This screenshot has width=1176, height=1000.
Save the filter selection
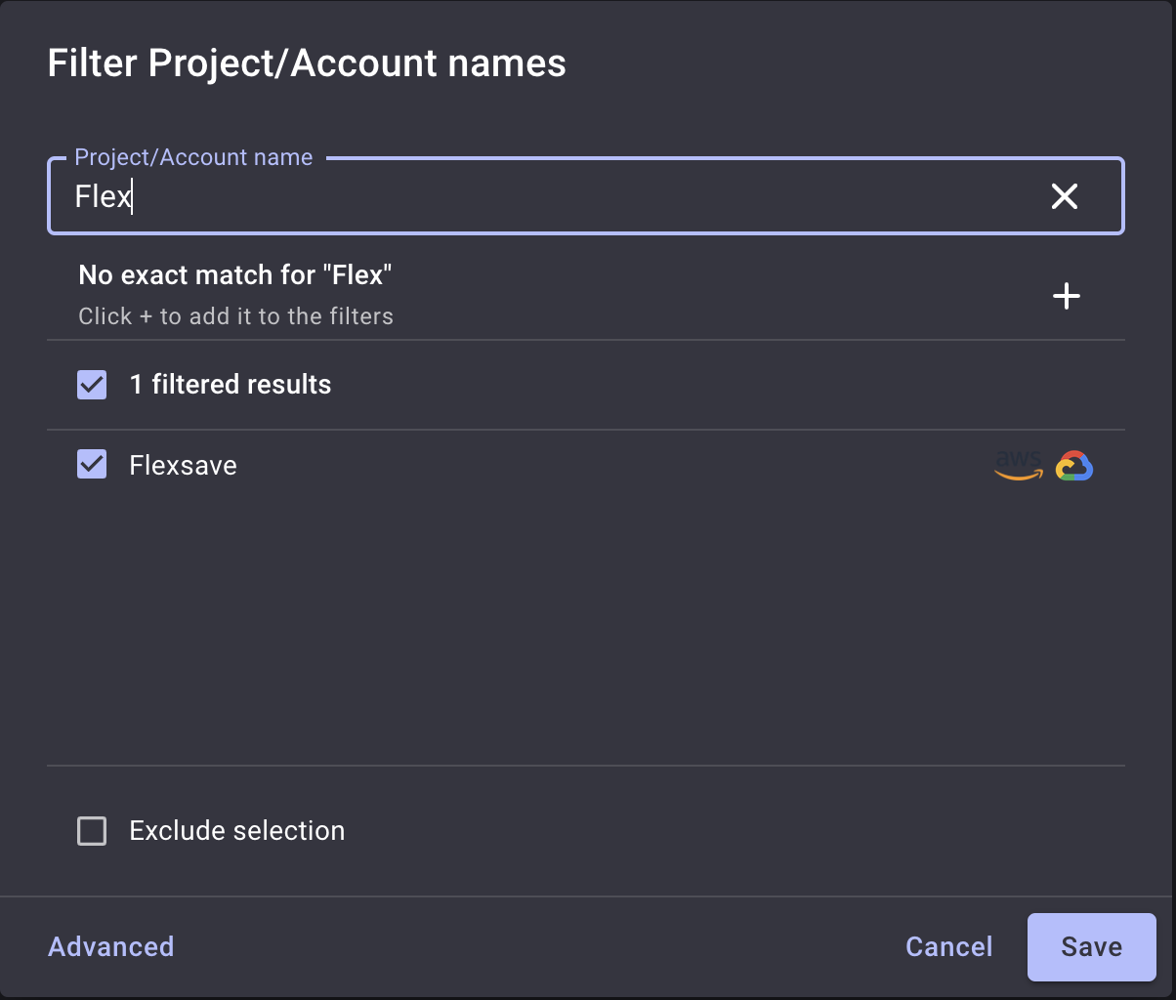coord(1091,946)
